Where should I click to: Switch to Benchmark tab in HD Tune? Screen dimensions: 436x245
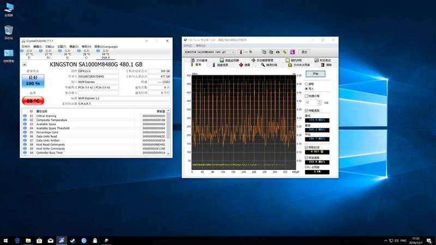point(196,65)
